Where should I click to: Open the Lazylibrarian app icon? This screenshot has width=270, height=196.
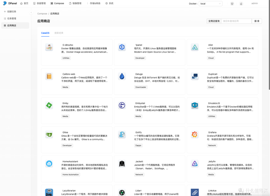(49, 192)
